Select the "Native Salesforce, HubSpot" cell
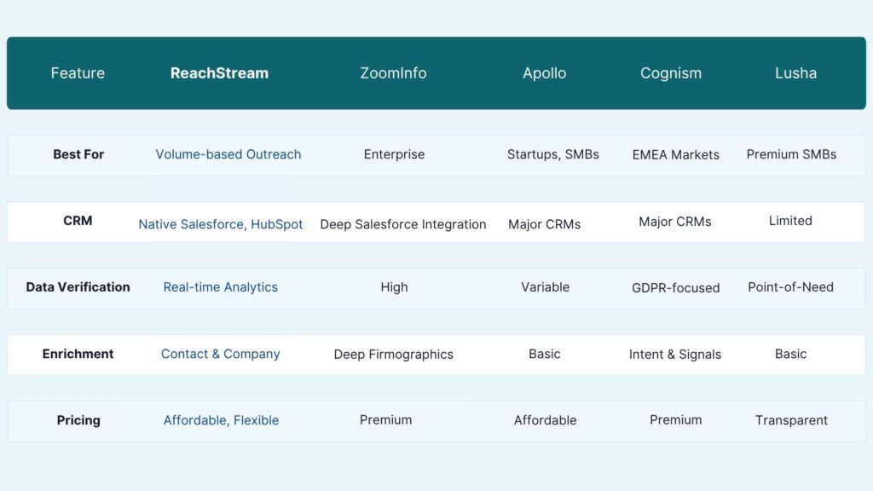873x491 pixels. pos(221,224)
